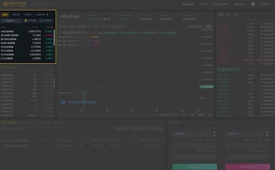Switch to the Order History tab

(x=26, y=122)
